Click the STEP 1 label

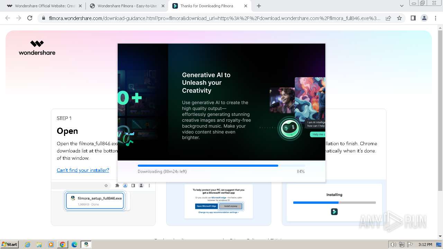(64, 118)
